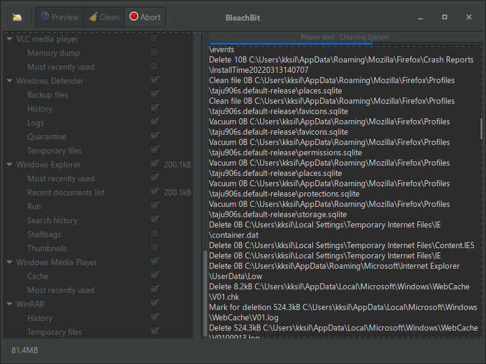This screenshot has width=486, height=364.
Task: Click the Clean button
Action: (x=104, y=17)
